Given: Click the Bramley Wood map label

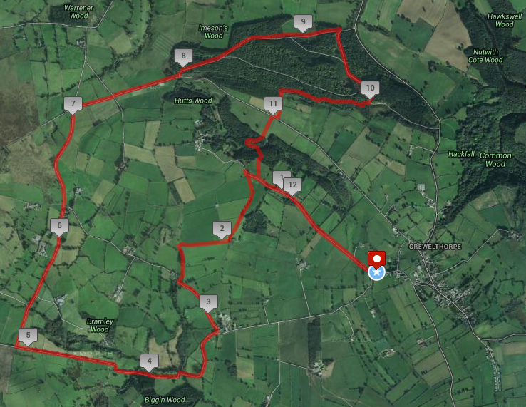Looking at the screenshot, I should (100, 325).
